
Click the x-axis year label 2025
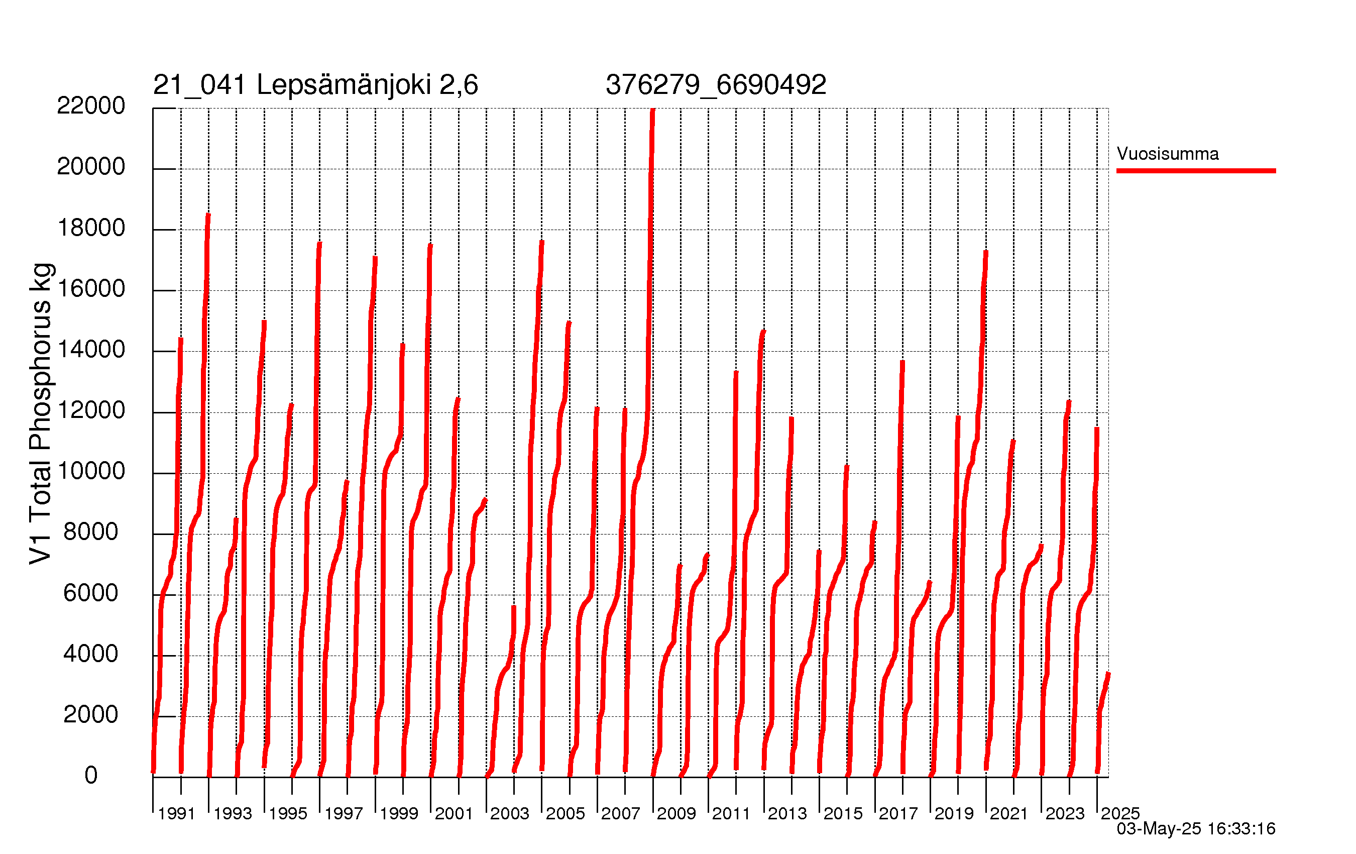(1120, 813)
